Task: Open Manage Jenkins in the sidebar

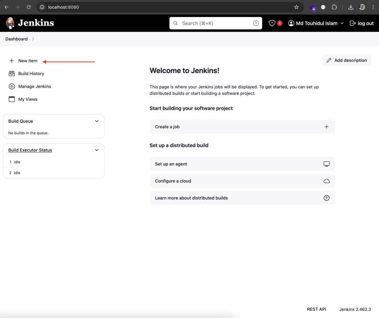Action: pos(34,86)
